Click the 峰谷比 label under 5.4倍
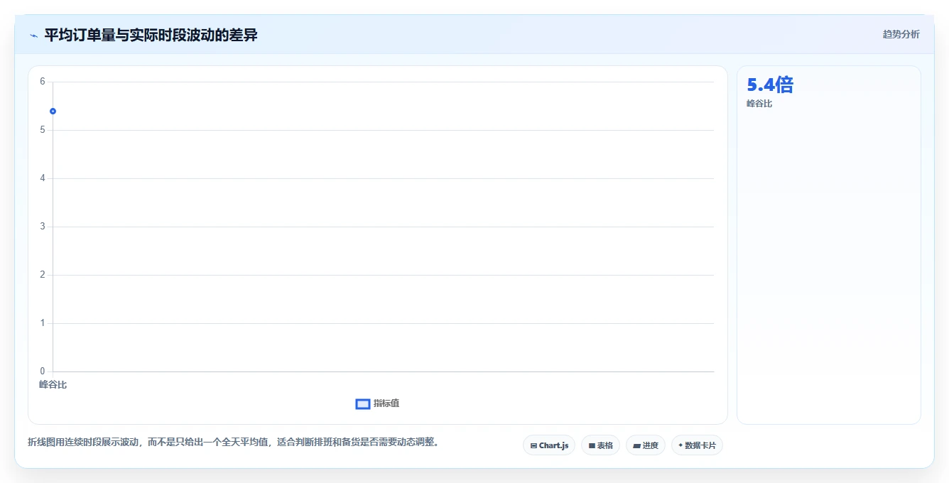This screenshot has height=483, width=949. [759, 104]
